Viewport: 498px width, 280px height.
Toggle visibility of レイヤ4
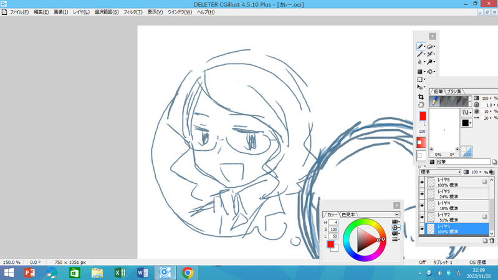pos(422,206)
